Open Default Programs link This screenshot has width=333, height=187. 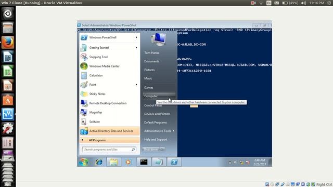[x=155, y=123]
